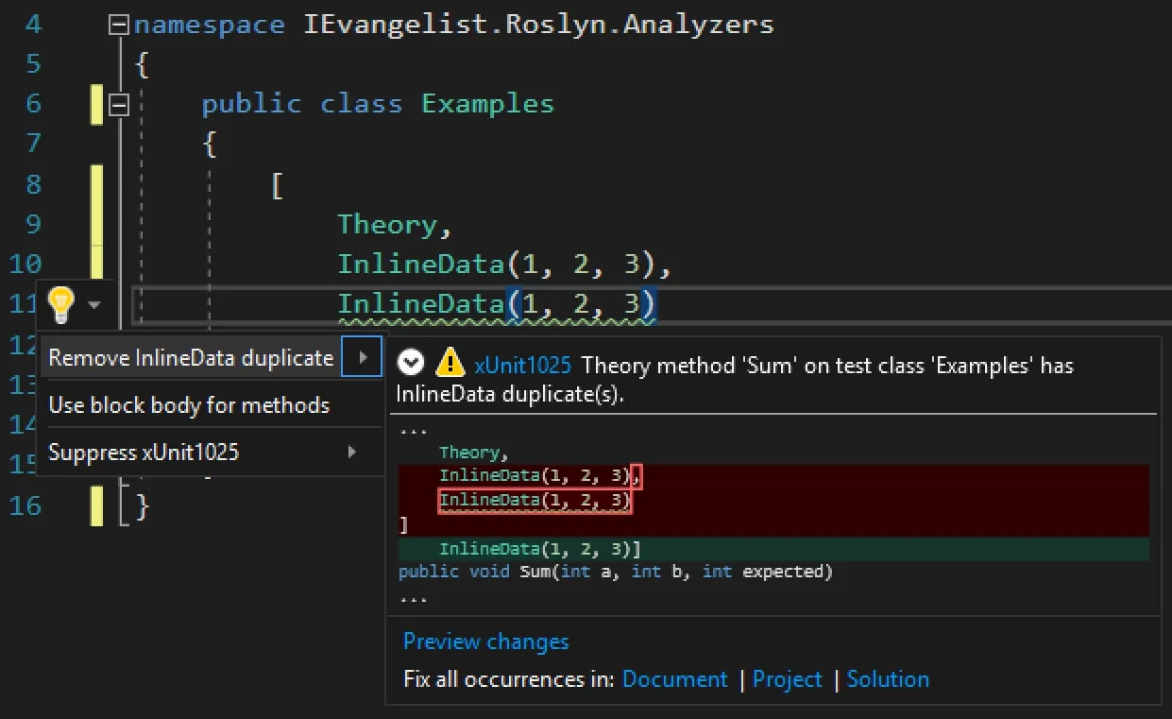Click the Theory attribute on line 9
The height and width of the screenshot is (719, 1172).
pos(387,224)
